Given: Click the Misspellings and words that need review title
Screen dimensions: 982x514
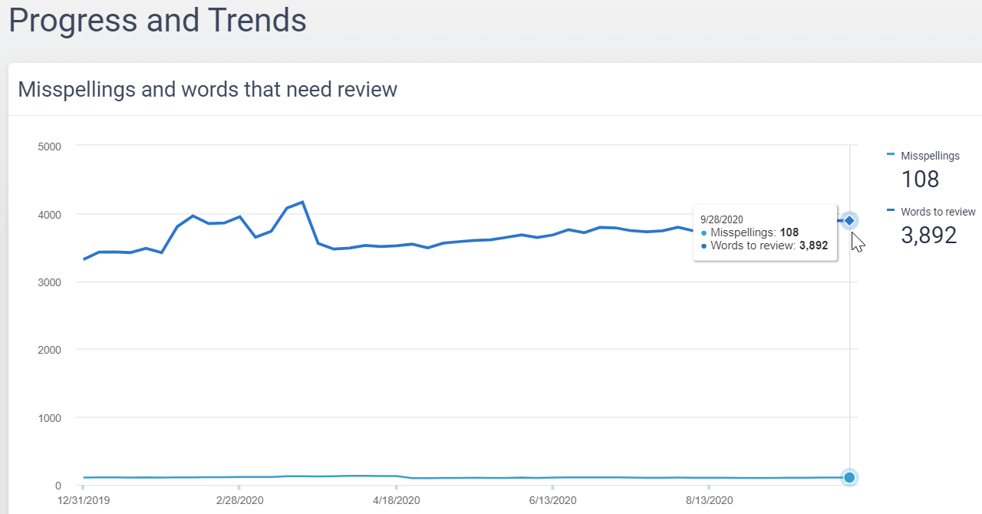Looking at the screenshot, I should (207, 90).
